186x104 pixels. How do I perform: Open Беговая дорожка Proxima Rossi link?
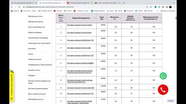click(x=79, y=33)
